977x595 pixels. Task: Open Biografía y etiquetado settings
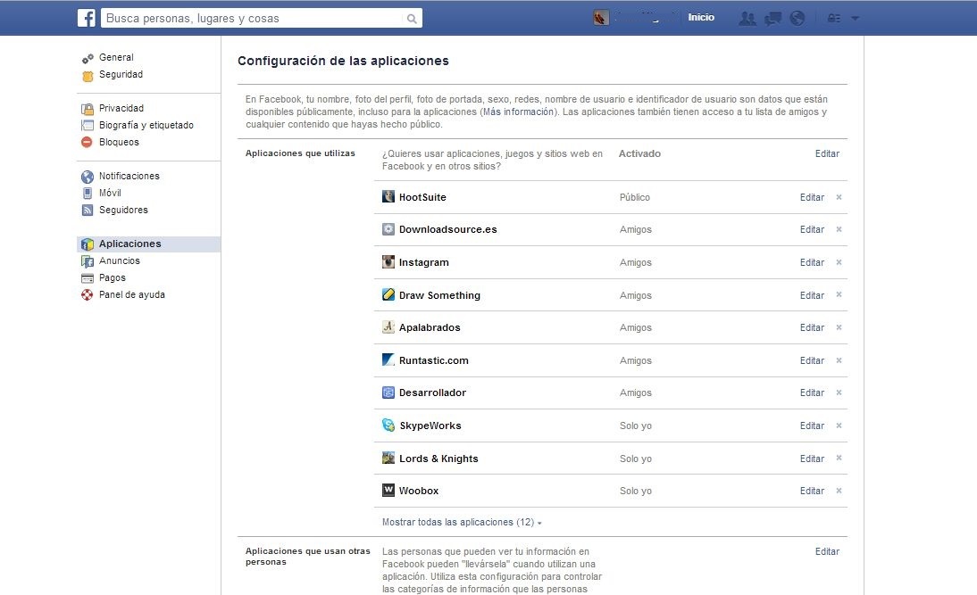[146, 125]
